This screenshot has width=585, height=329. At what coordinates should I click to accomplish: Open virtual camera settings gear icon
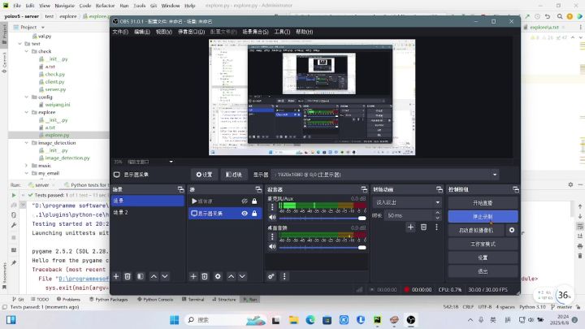tap(512, 230)
